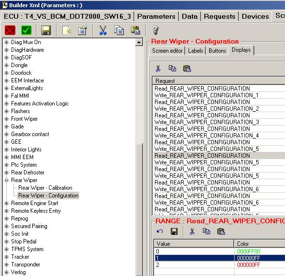Click the save disk icon in RANGE toolbar
Image resolution: width=285 pixels, height=276 pixels.
pos(174,231)
